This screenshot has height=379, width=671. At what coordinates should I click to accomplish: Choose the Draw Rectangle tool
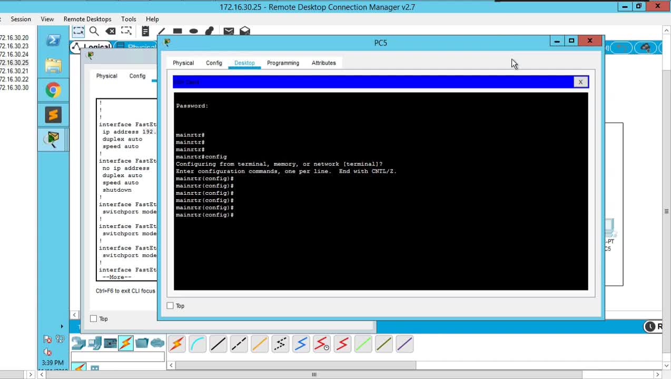click(177, 31)
